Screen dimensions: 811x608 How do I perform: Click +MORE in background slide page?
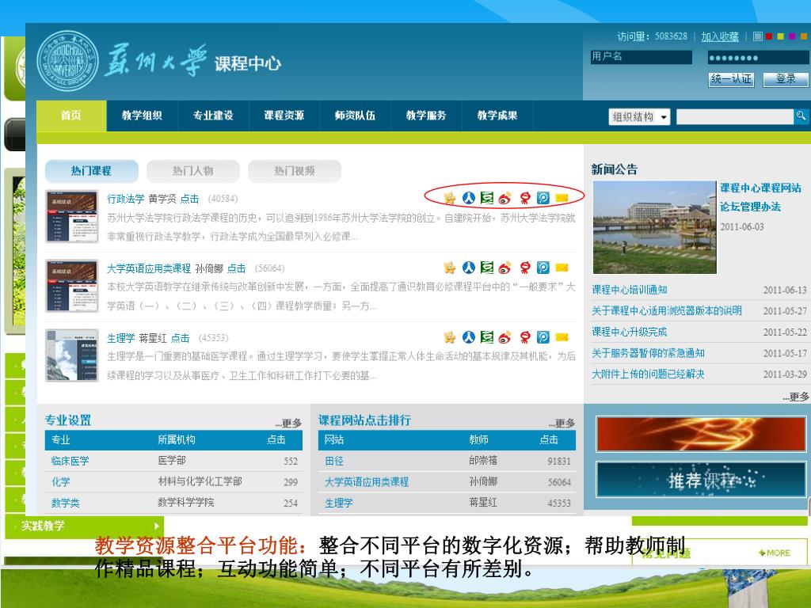[x=775, y=553]
